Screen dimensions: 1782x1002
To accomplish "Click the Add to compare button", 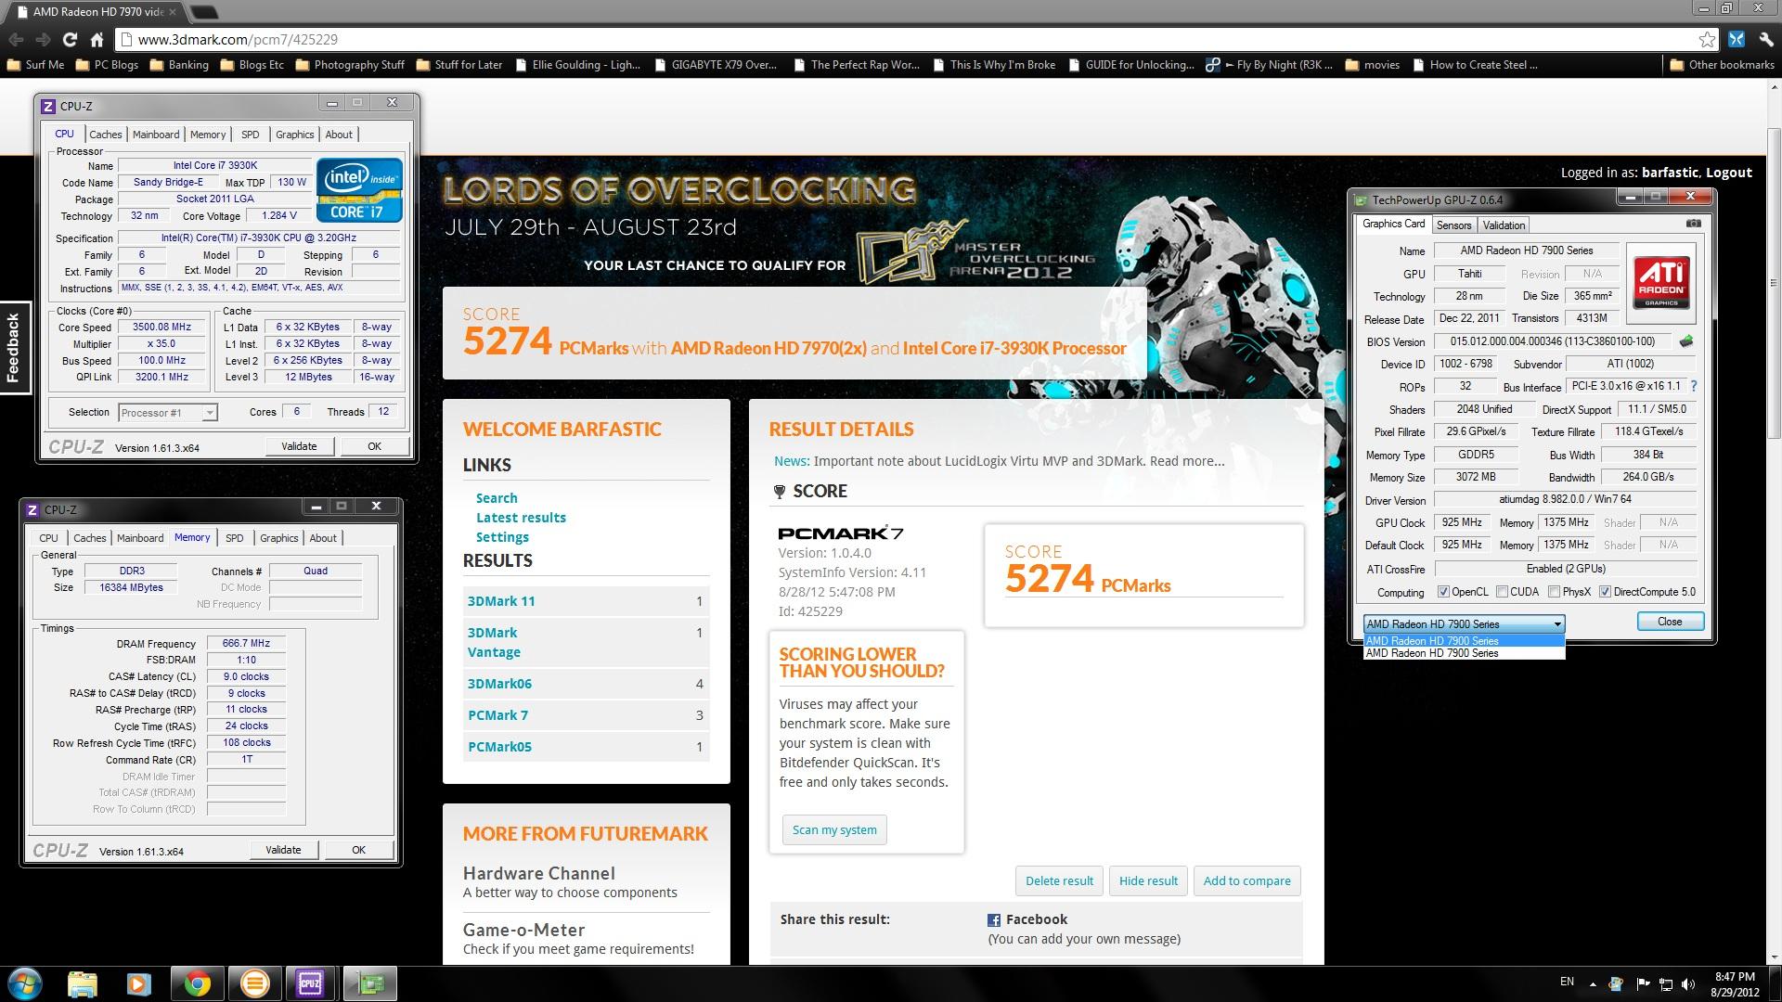I will 1246,880.
